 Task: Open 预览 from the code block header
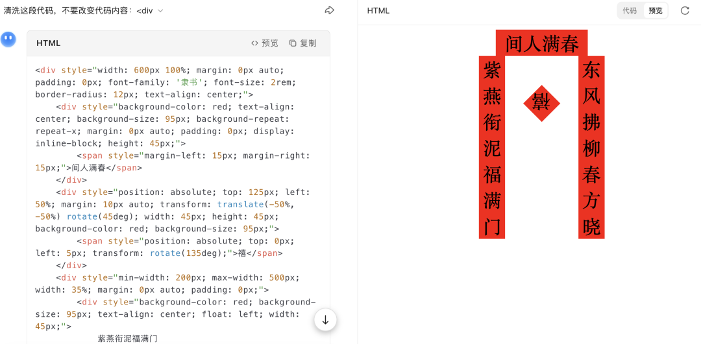[x=264, y=43]
